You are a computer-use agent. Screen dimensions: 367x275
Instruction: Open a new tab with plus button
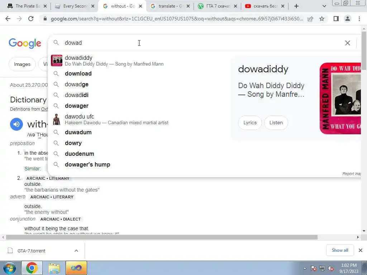pos(296,6)
